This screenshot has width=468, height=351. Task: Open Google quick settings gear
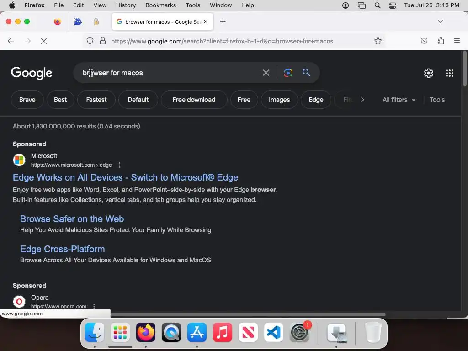click(429, 73)
